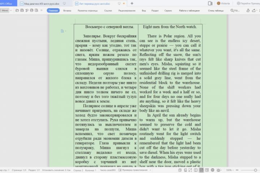The height and width of the screenshot is (173, 260).
Task: Click the collaboration user icon in the ribbon
Action: pyautogui.click(x=248, y=10)
